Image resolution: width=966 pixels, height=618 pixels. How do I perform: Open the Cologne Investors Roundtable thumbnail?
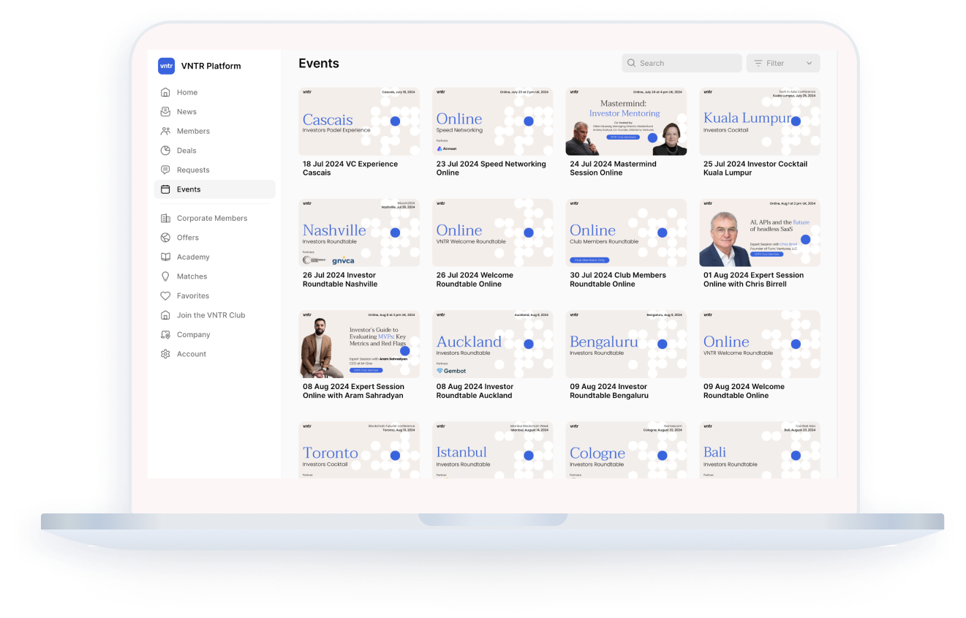point(626,450)
